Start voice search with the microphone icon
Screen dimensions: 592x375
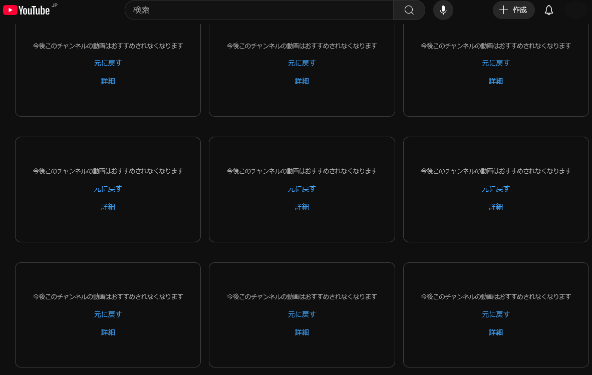tap(443, 10)
